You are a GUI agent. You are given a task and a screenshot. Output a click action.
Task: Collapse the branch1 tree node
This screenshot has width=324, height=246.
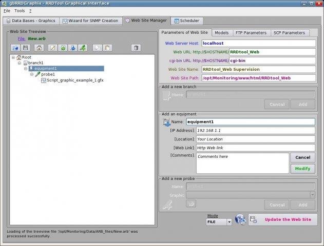[x=20, y=63]
